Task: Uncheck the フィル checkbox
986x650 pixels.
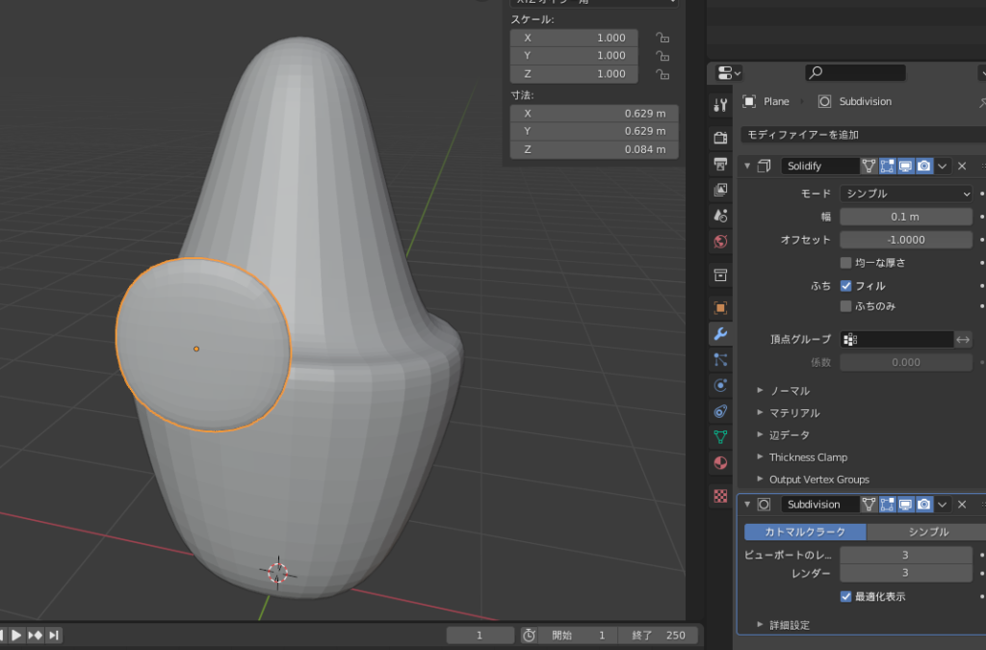Action: point(845,286)
